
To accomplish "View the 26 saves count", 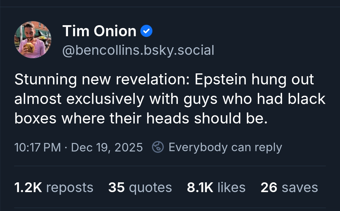I will coord(289,187).
